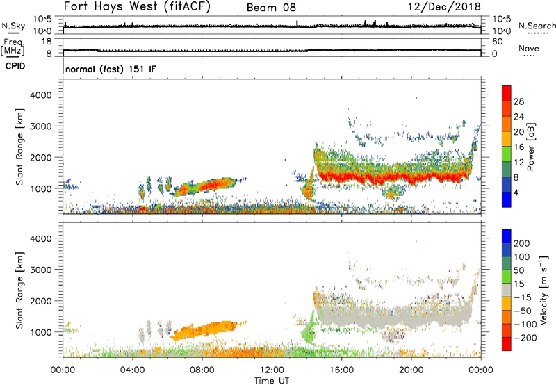This screenshot has height=385, width=556.
Task: Click "4000" on the velocity panel range axis
Action: (x=41, y=238)
